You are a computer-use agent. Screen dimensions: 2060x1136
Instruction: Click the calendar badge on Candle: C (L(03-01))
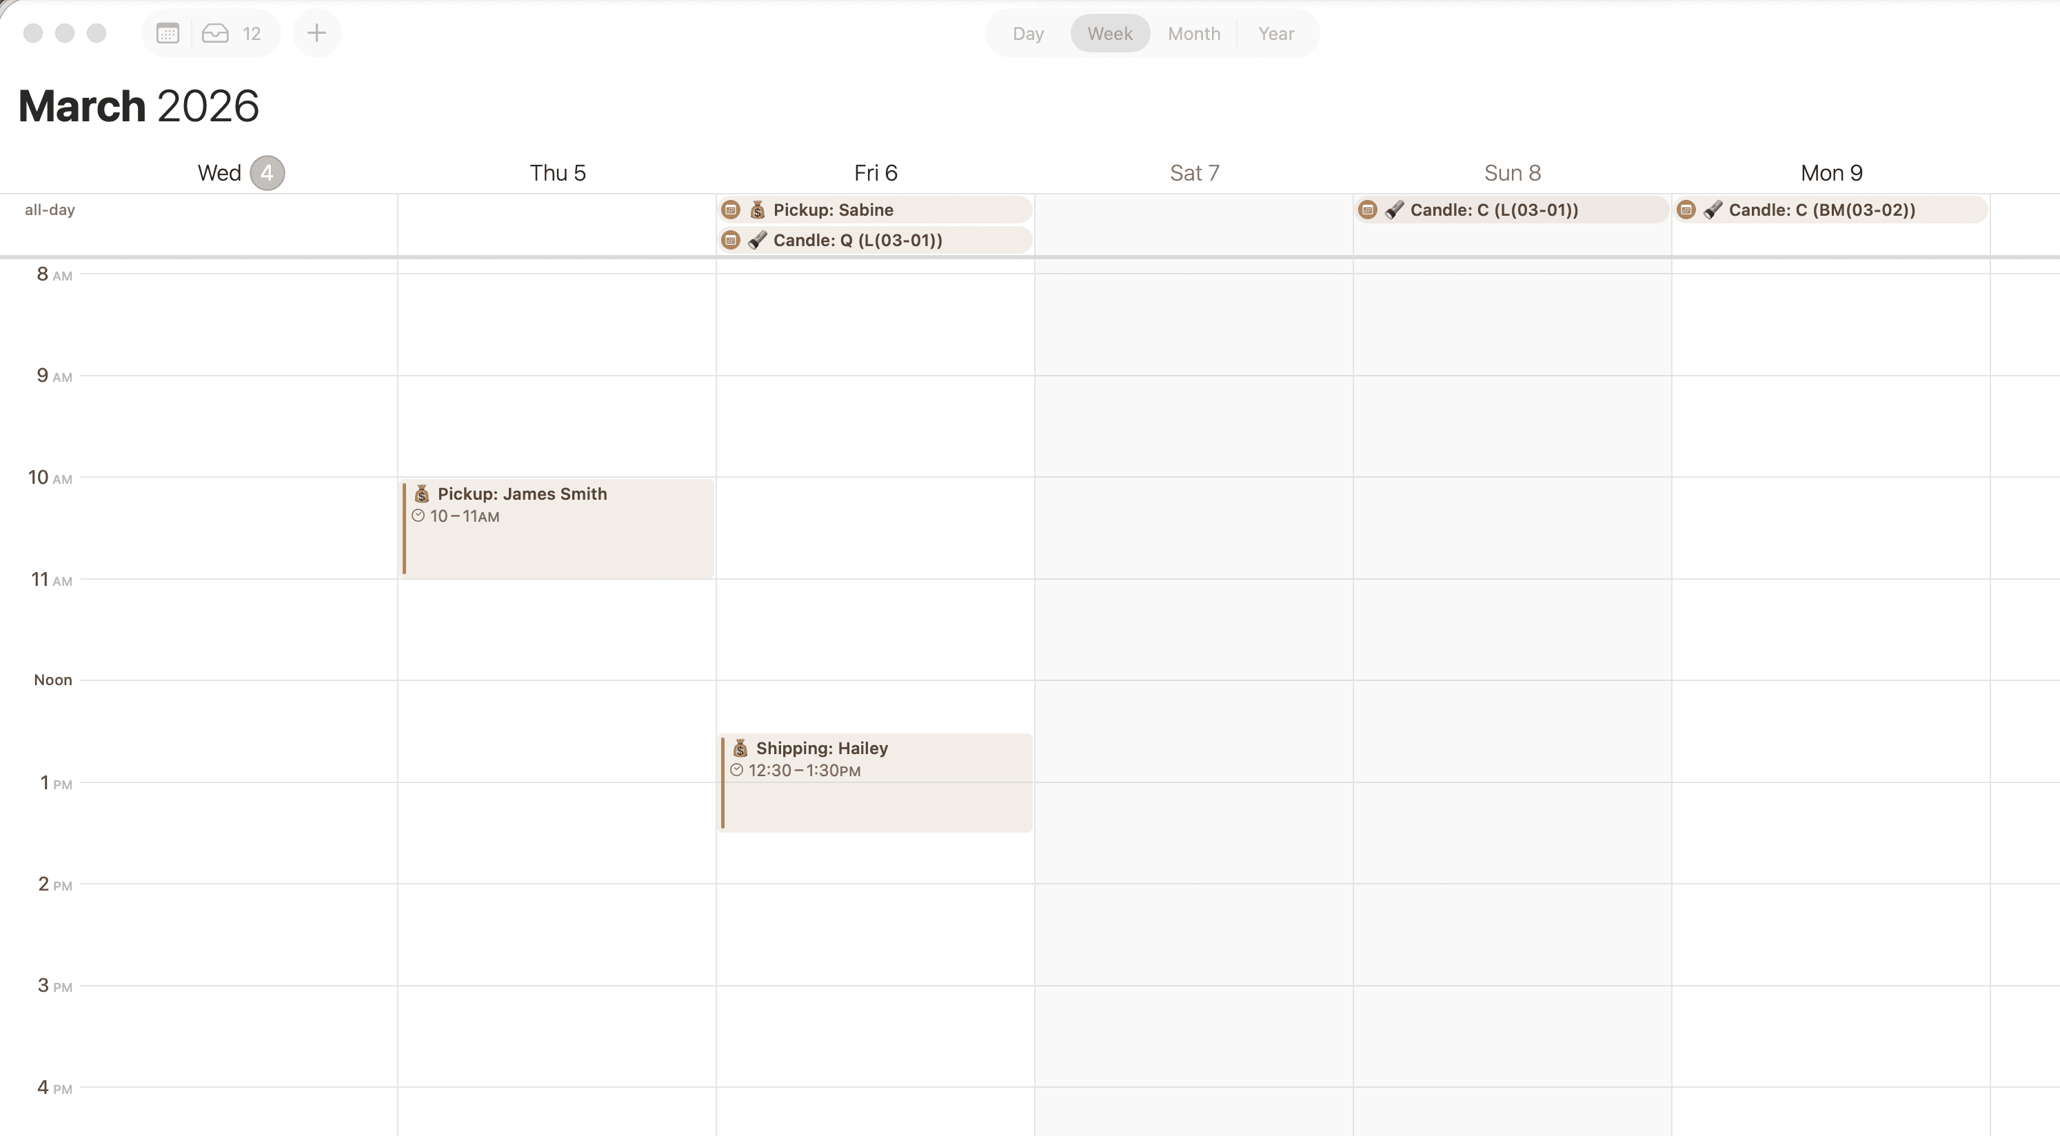[1366, 210]
